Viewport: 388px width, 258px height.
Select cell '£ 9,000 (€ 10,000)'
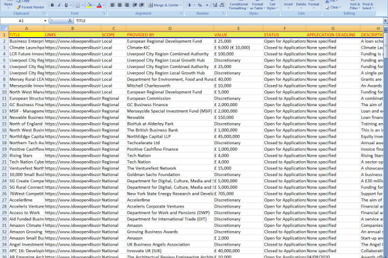238,47
